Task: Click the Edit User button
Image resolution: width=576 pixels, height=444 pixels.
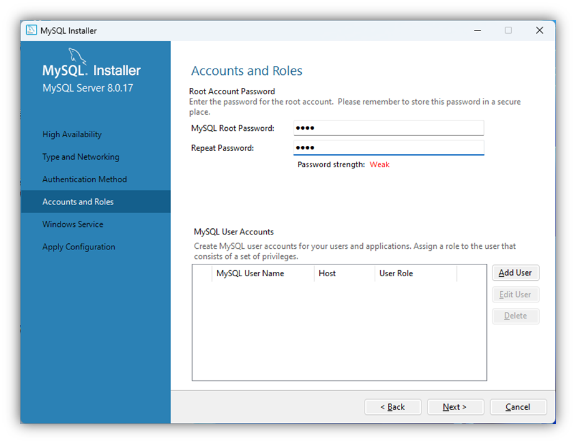Action: click(516, 294)
